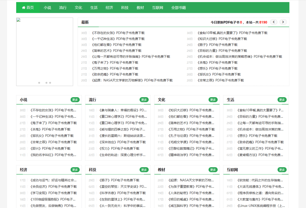306x208 pixels.
Task: Click 更多 in the 经济 section
Action: [75, 170]
